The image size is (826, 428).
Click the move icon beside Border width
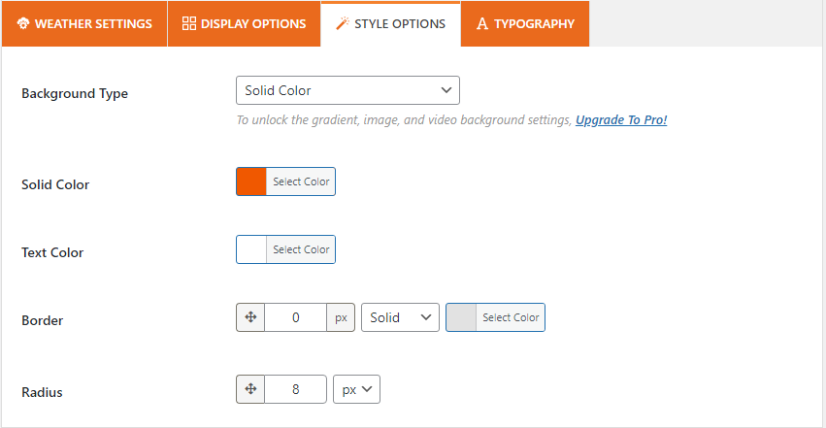[250, 317]
